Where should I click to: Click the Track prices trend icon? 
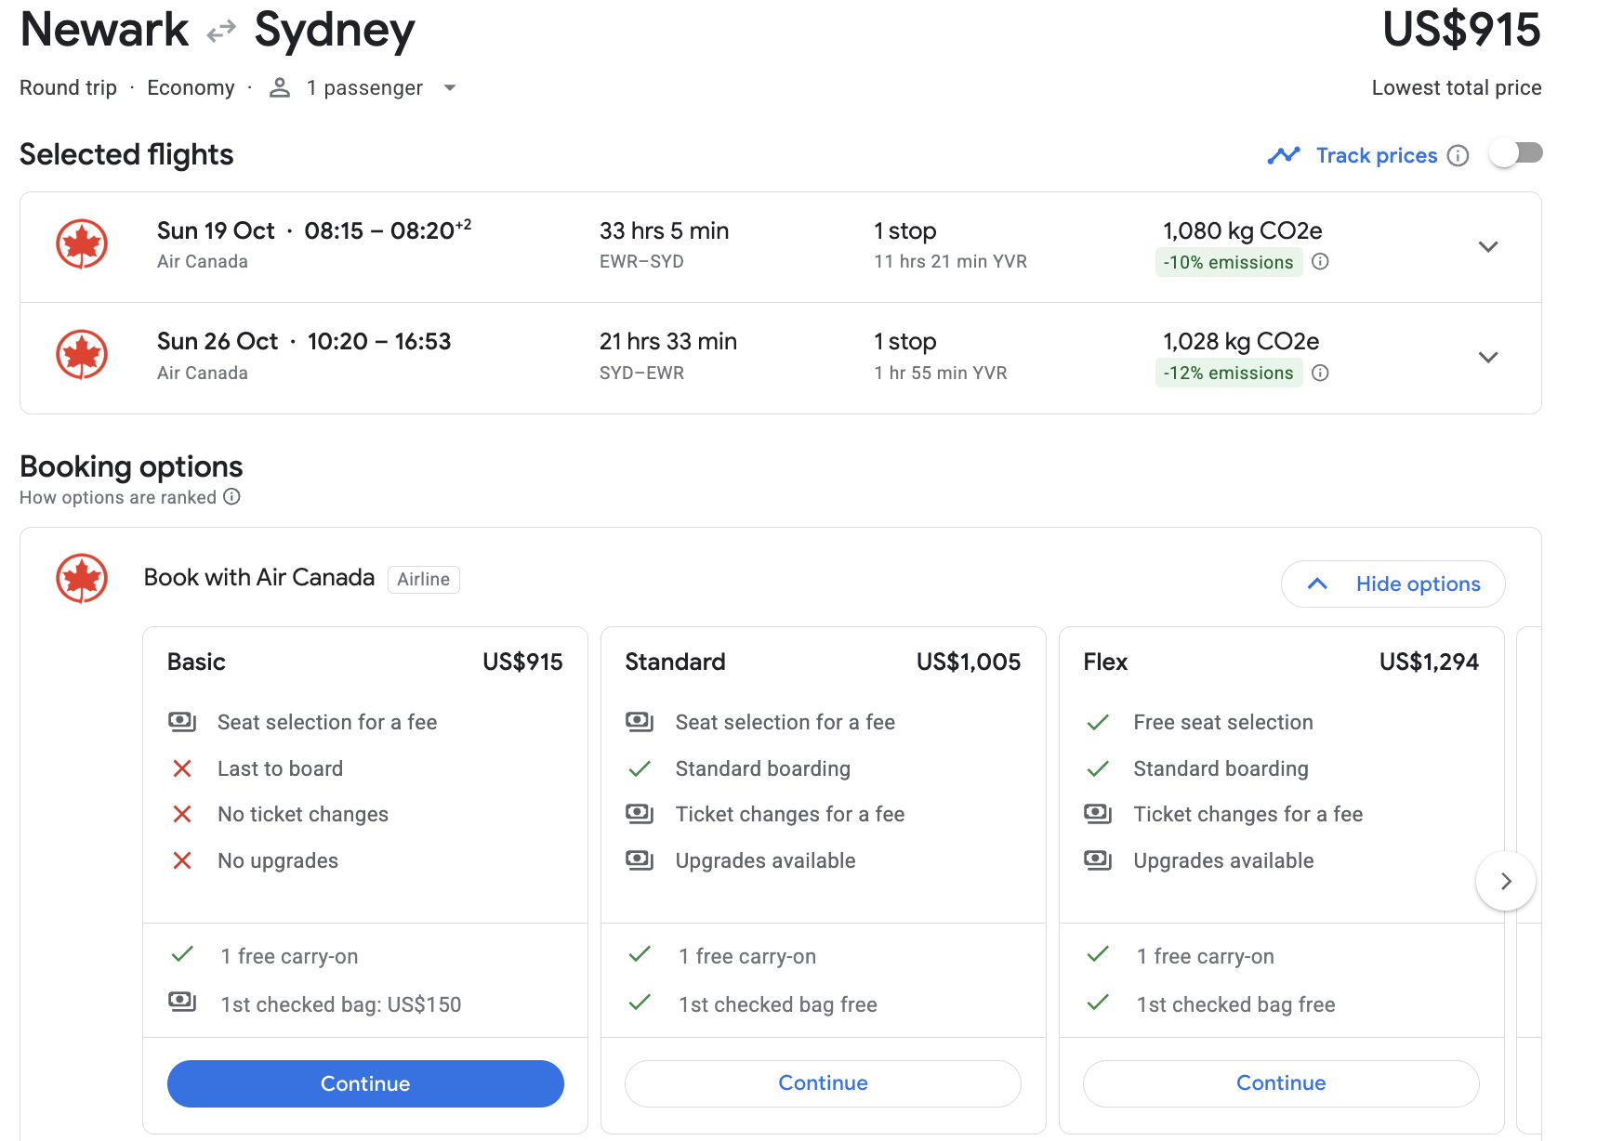[1284, 155]
